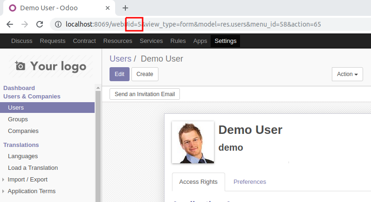Open the Discuss menu
This screenshot has height=202, width=371.
click(x=22, y=41)
